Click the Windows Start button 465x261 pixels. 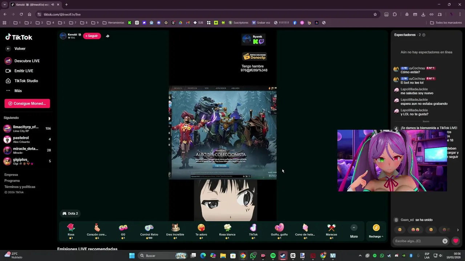point(132,256)
